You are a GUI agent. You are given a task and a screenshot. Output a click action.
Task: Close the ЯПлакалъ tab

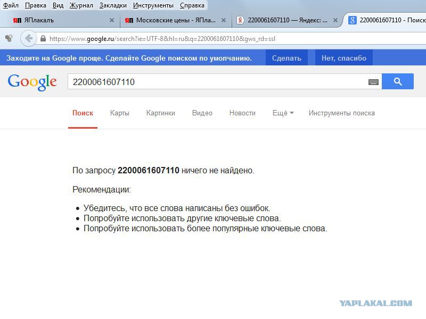[112, 20]
